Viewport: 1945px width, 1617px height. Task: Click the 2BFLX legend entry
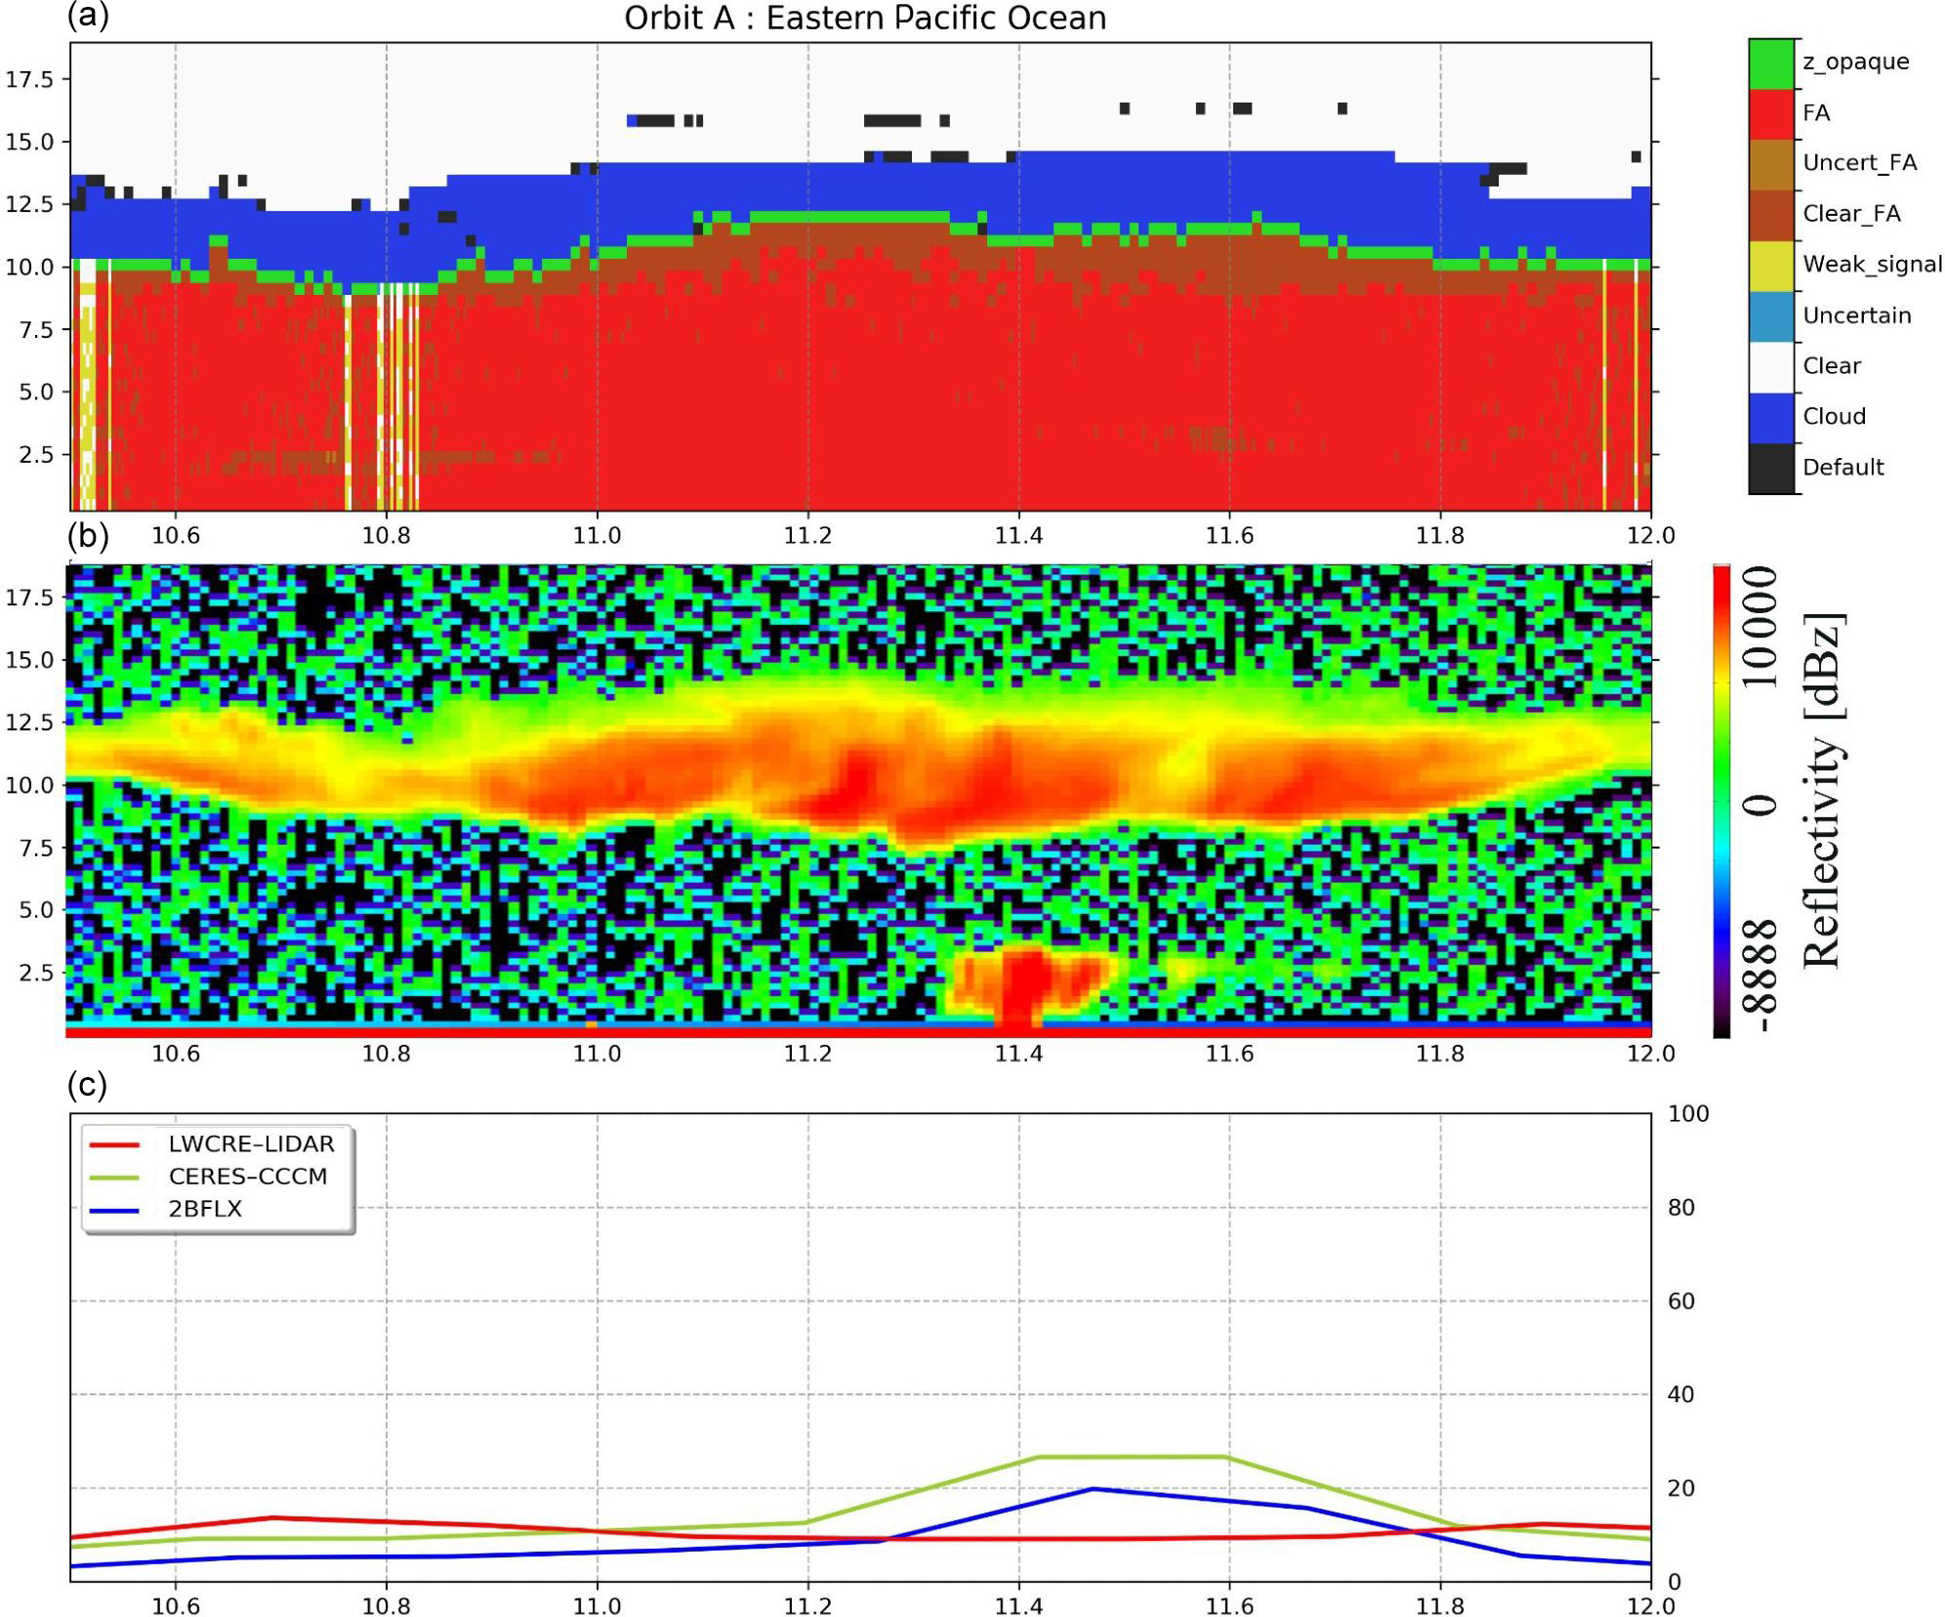point(205,1209)
